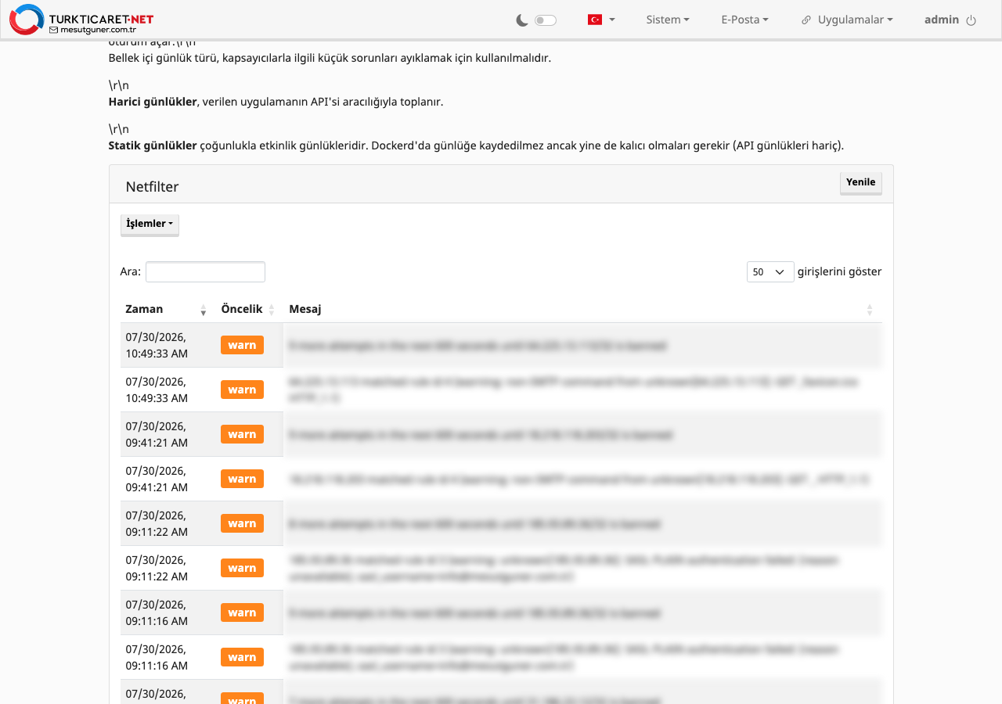Image resolution: width=1002 pixels, height=704 pixels.
Task: Click the first warn badge at 10:49:33
Action: point(242,345)
